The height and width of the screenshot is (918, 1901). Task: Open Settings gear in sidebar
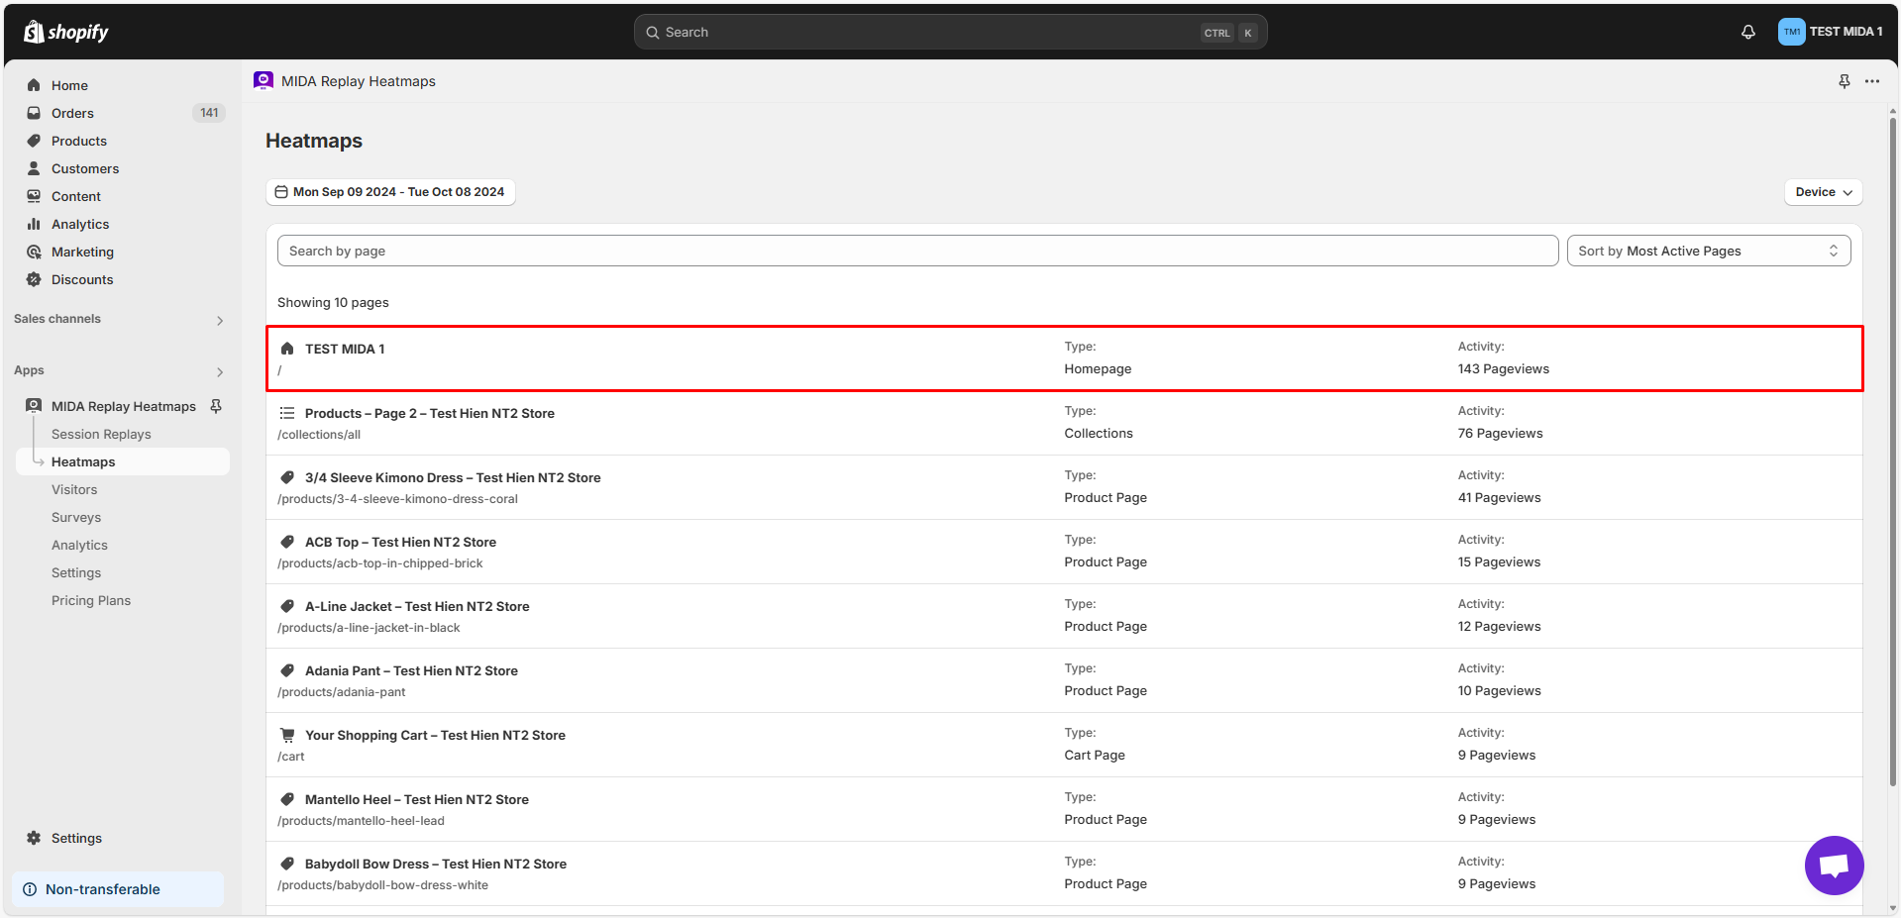point(34,838)
